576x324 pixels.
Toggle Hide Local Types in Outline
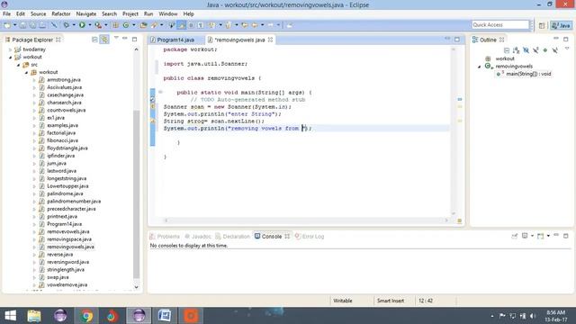pyautogui.click(x=555, y=50)
